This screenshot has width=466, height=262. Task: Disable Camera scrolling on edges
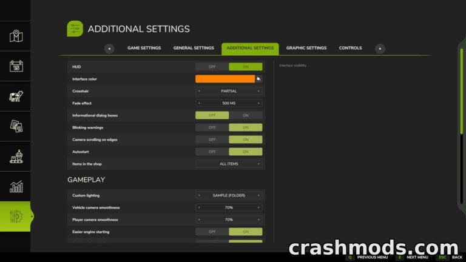pyautogui.click(x=212, y=139)
